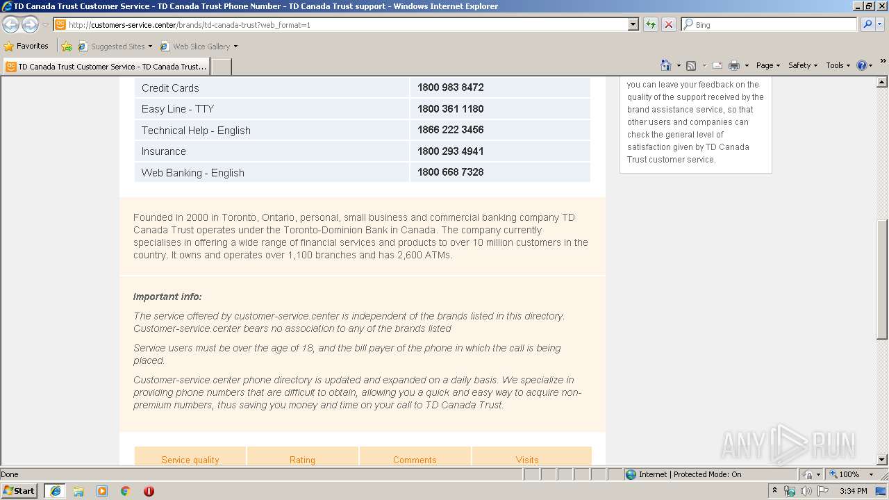Start search with the magnifier icon

click(x=867, y=24)
